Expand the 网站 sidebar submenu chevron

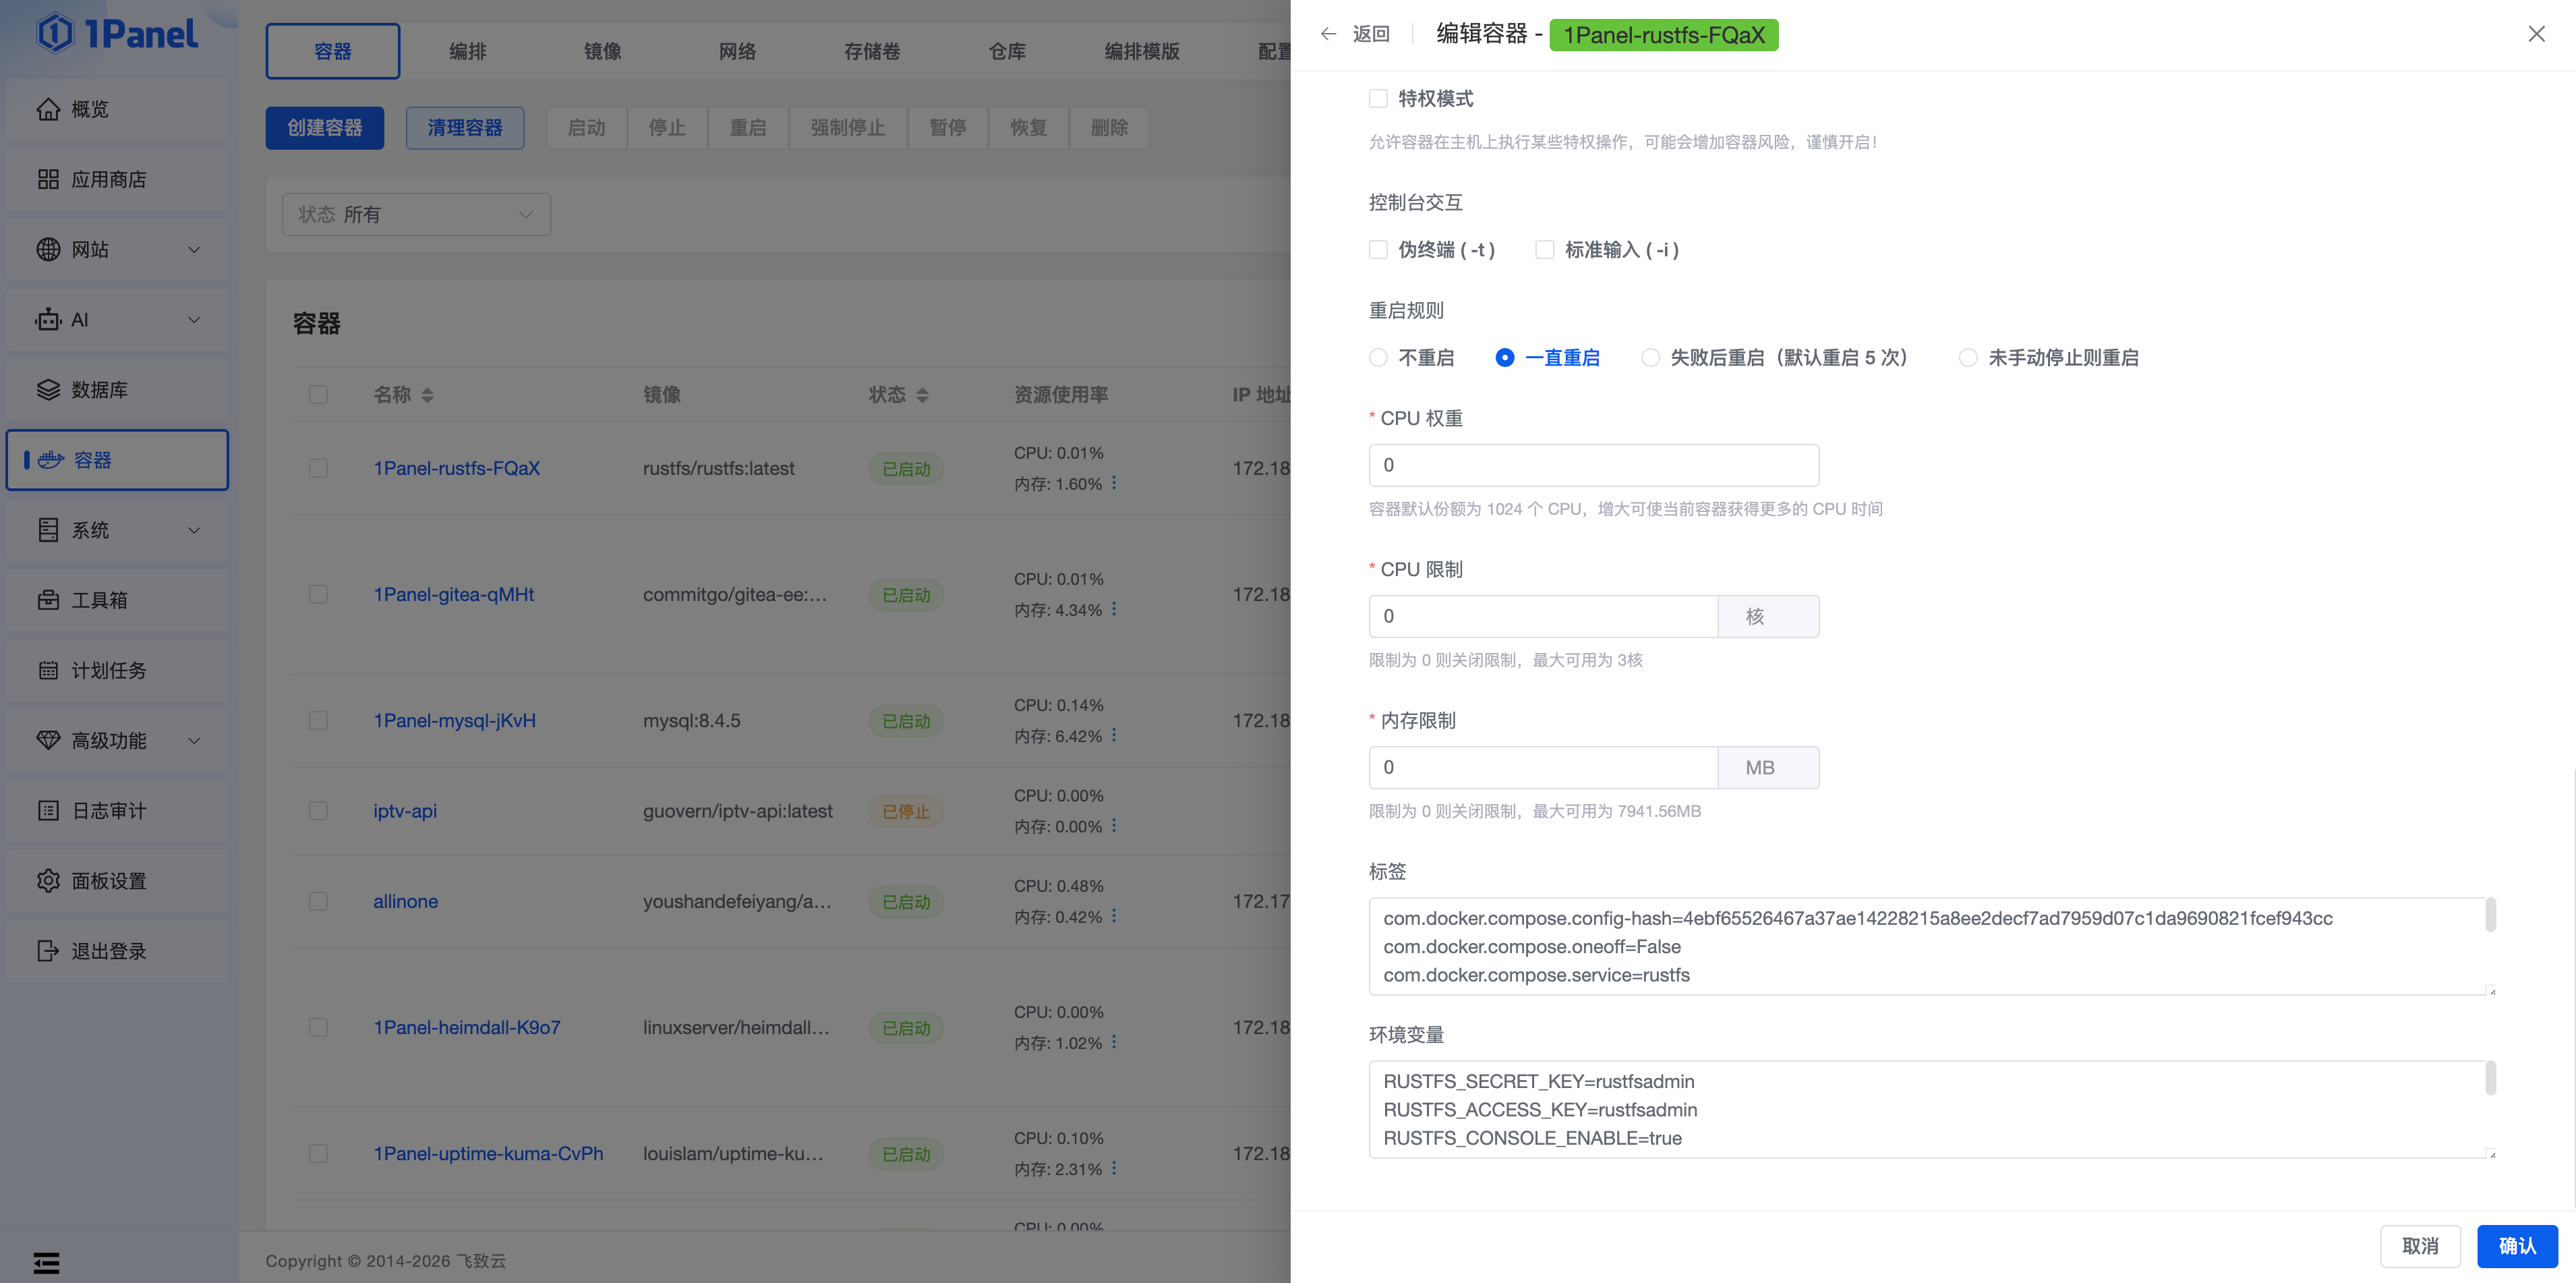tap(194, 249)
